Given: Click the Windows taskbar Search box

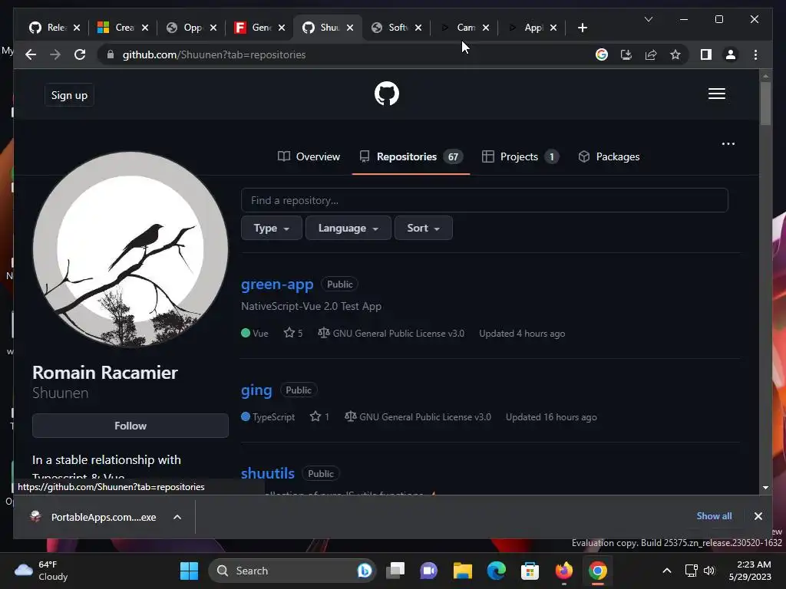Looking at the screenshot, I should point(292,571).
